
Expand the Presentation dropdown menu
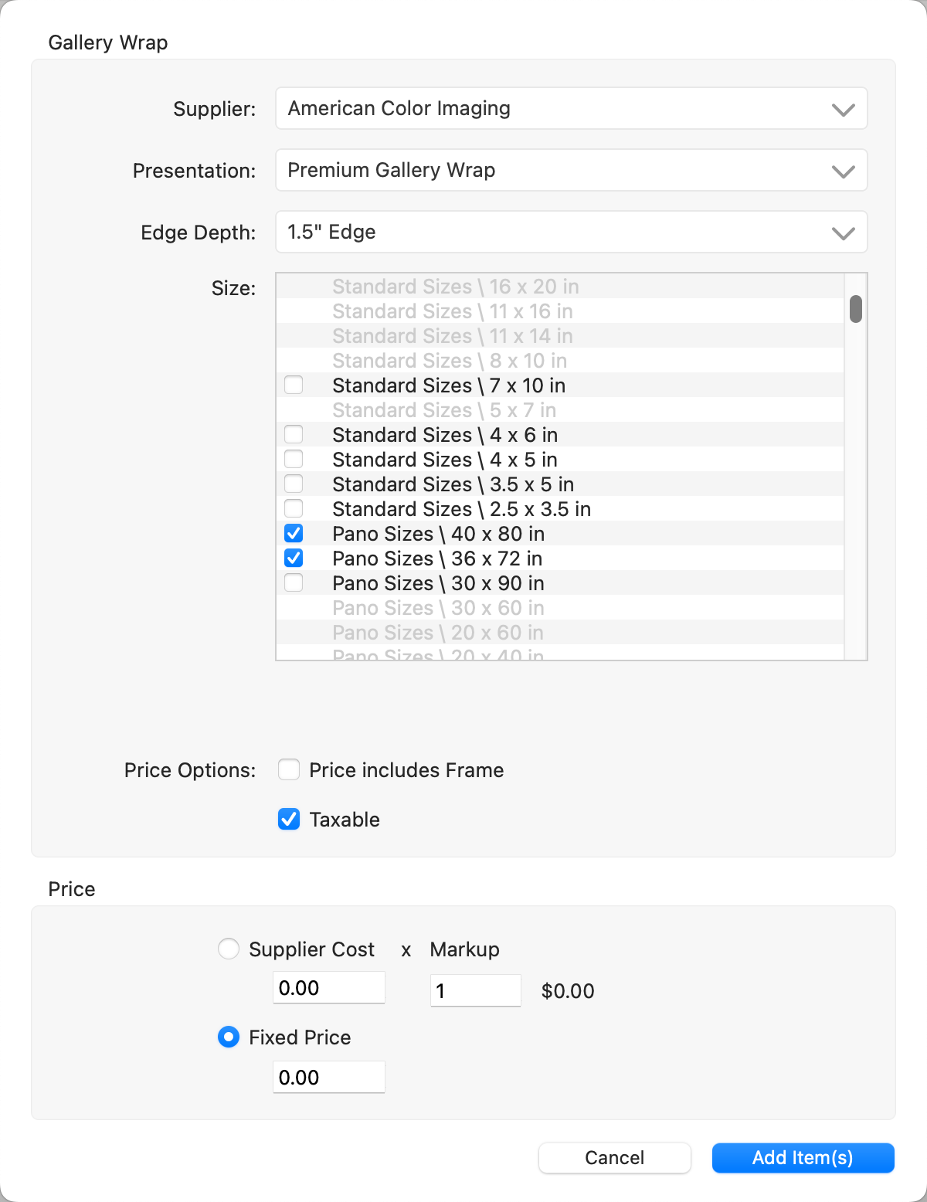coord(571,170)
